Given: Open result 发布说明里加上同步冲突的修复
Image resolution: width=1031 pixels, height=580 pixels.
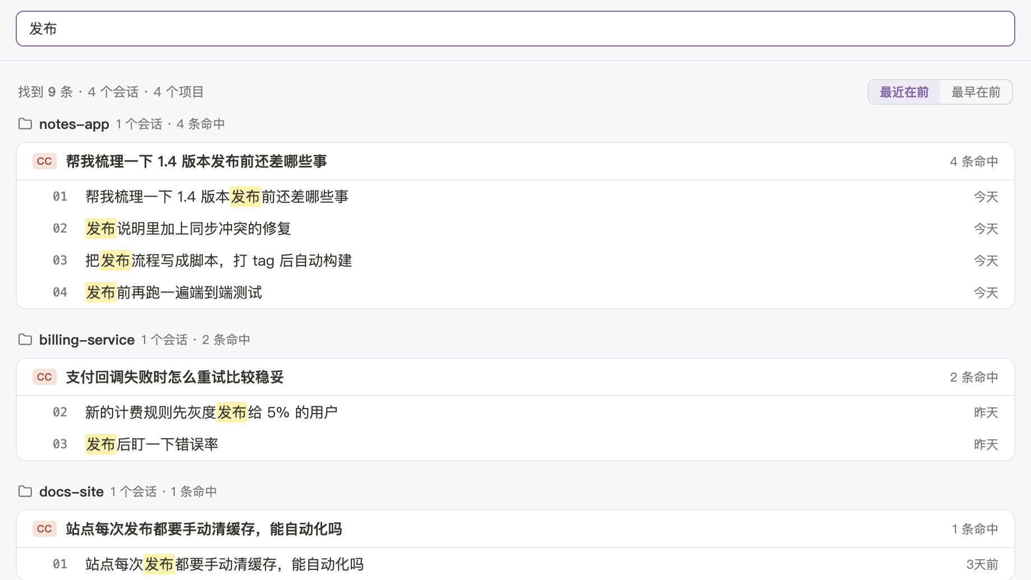Looking at the screenshot, I should tap(515, 229).
